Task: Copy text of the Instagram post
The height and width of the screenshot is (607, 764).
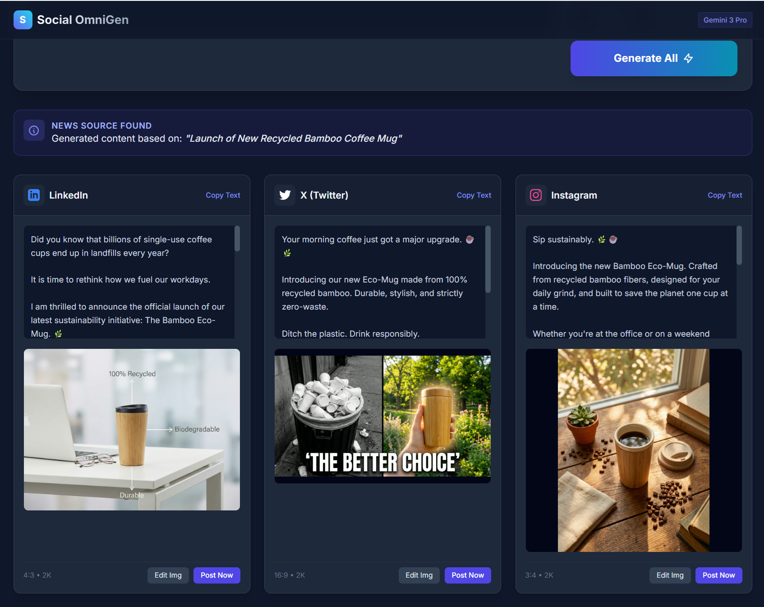Action: pos(725,195)
